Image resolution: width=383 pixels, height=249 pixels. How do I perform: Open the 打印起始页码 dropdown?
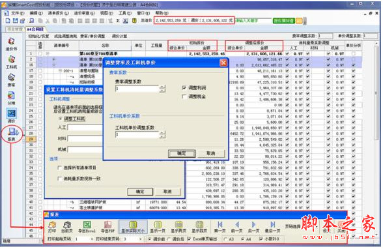click(x=92, y=239)
